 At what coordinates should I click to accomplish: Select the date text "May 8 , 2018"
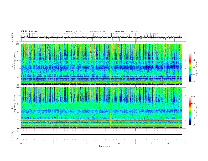73,32
